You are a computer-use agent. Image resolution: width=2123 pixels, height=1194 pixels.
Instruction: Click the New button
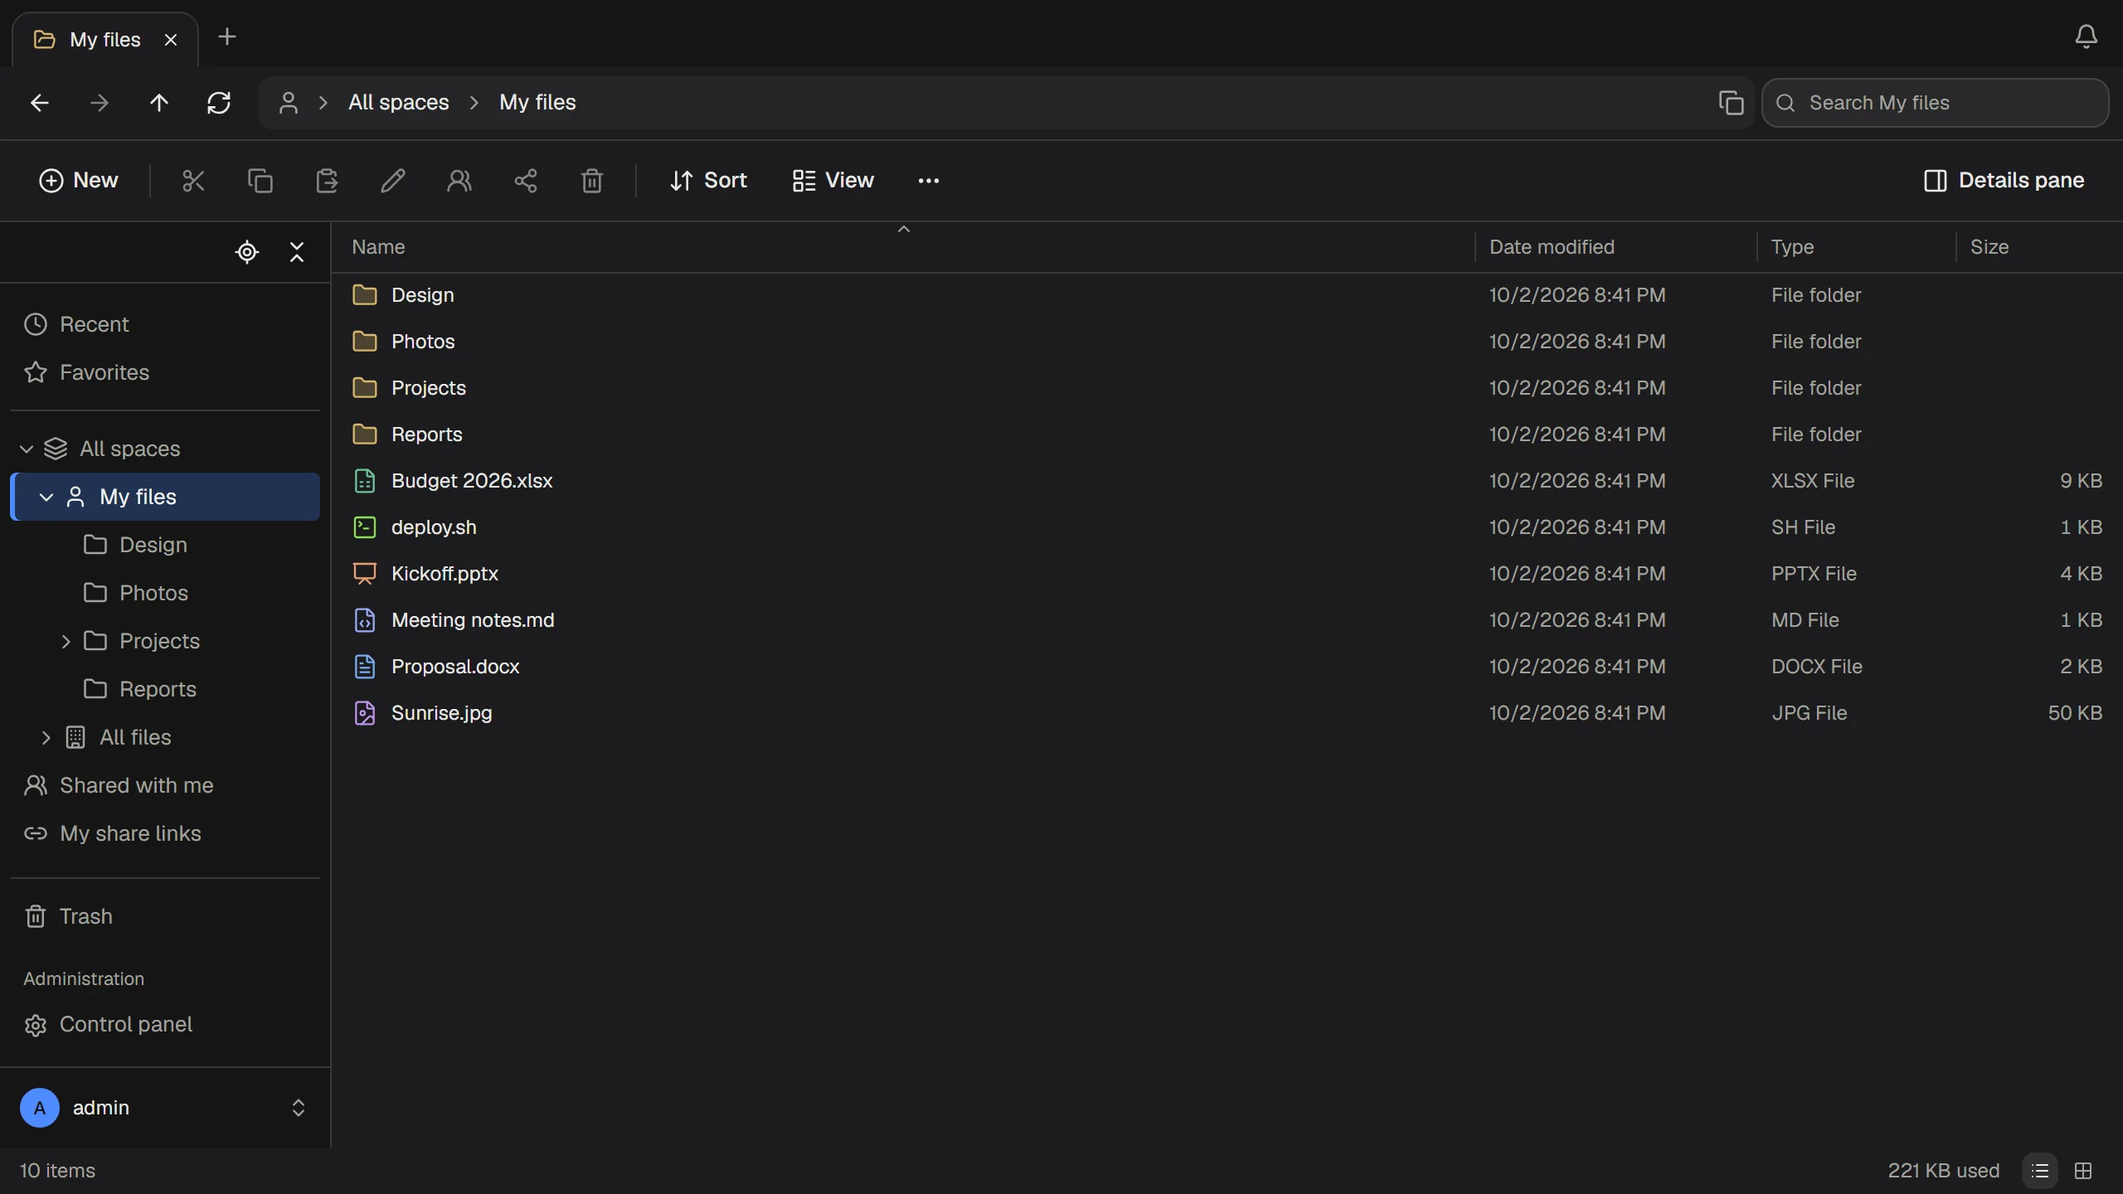[x=79, y=181]
